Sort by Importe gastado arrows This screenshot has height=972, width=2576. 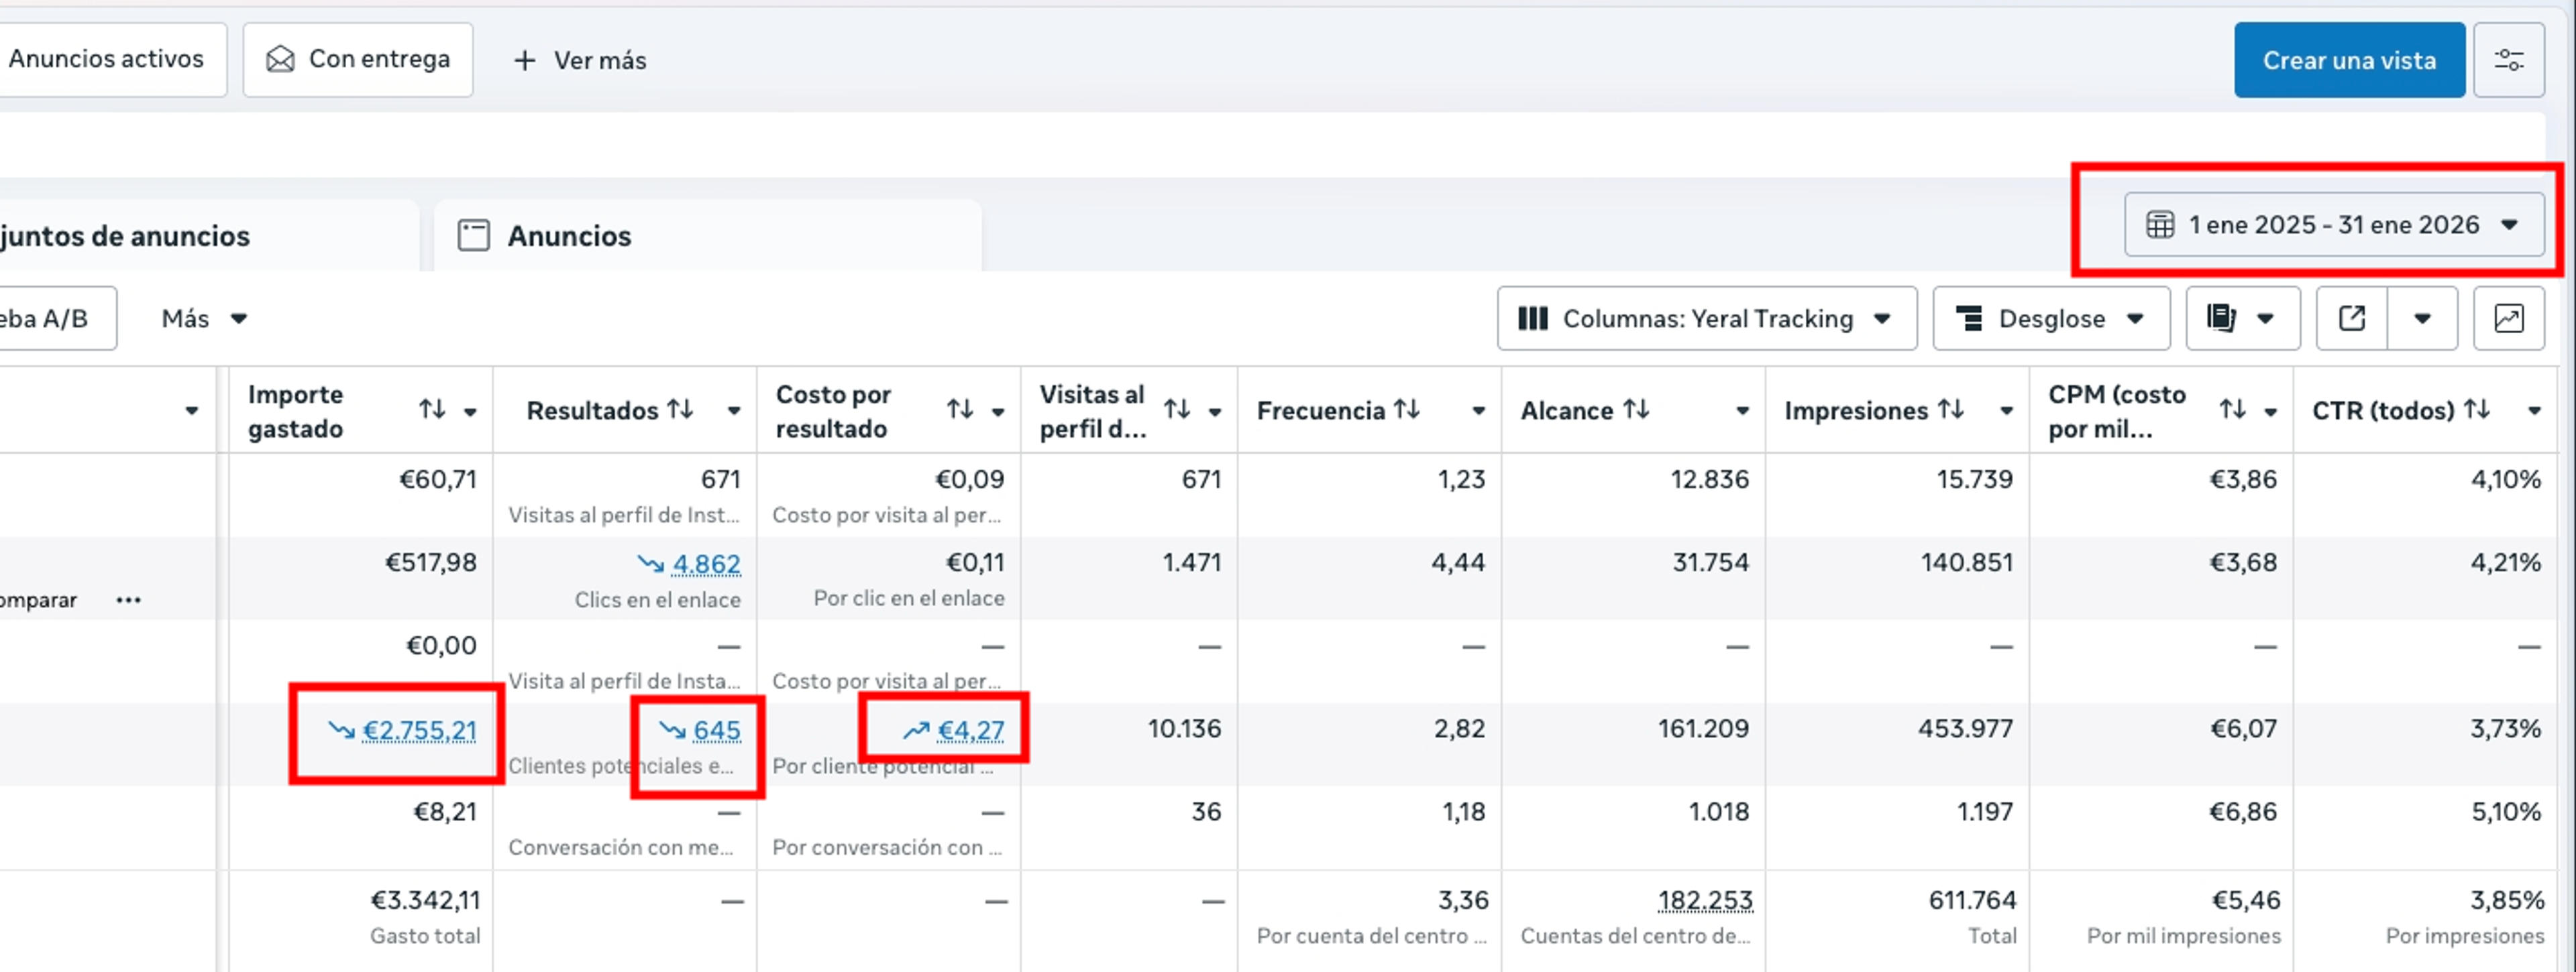[x=432, y=410]
